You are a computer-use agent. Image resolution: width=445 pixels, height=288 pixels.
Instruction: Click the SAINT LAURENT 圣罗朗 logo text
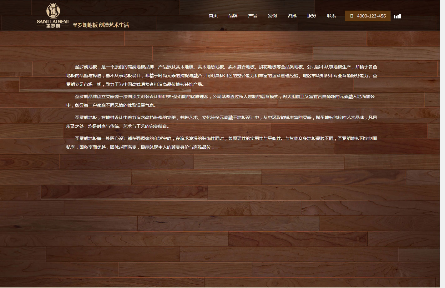pos(53,24)
